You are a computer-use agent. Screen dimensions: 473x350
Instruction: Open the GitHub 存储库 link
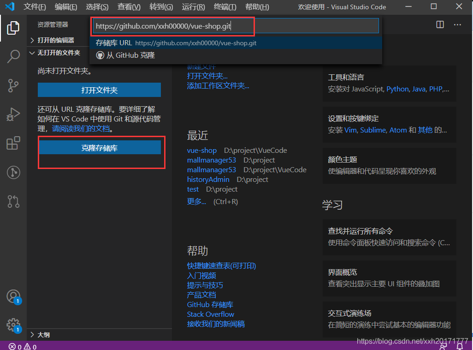point(210,304)
